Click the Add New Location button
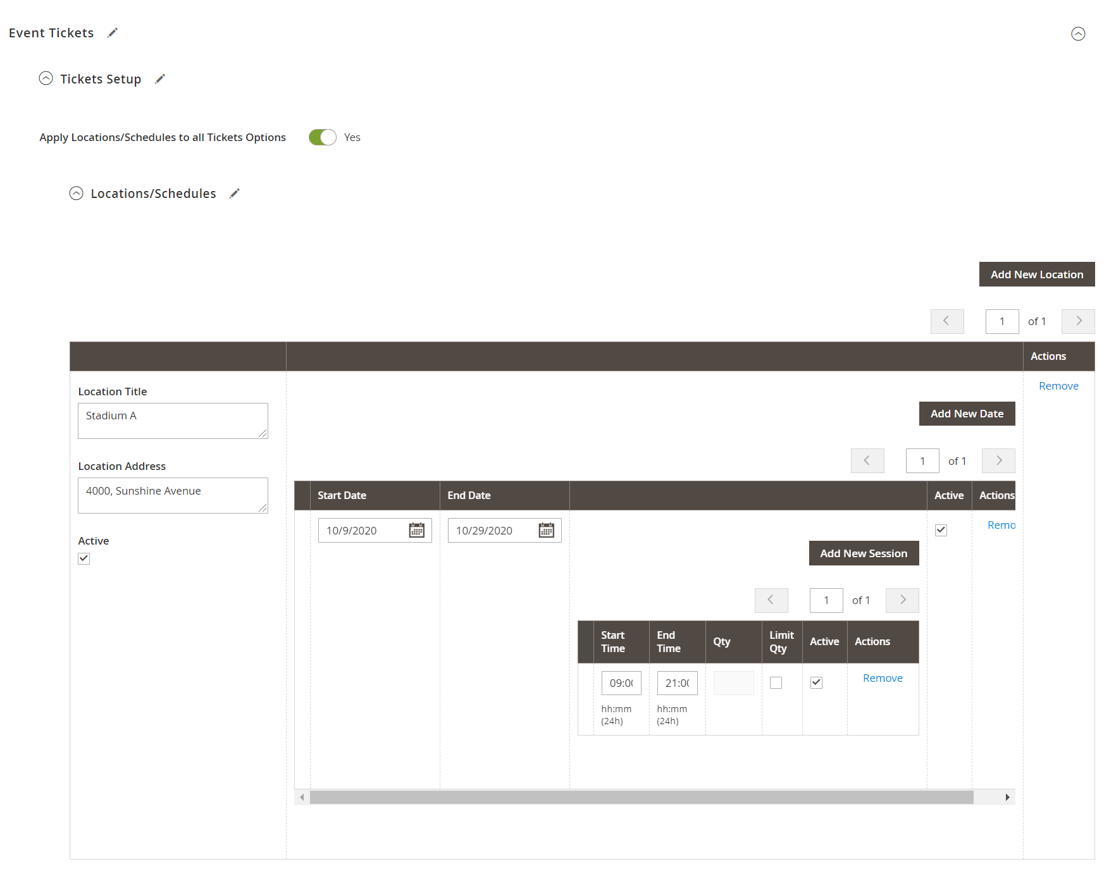Viewport: 1116px width, 888px height. pyautogui.click(x=1036, y=274)
